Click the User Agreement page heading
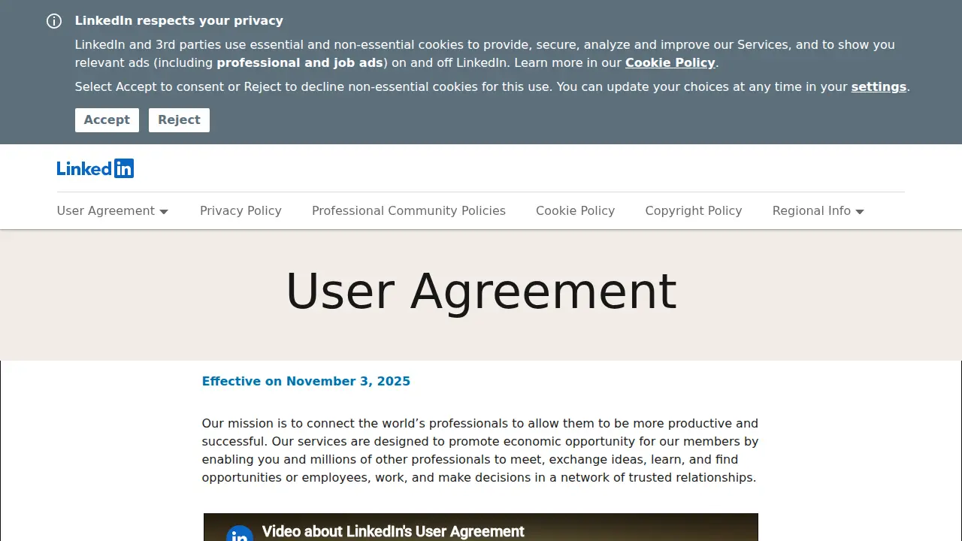This screenshot has width=962, height=541. pyautogui.click(x=481, y=292)
